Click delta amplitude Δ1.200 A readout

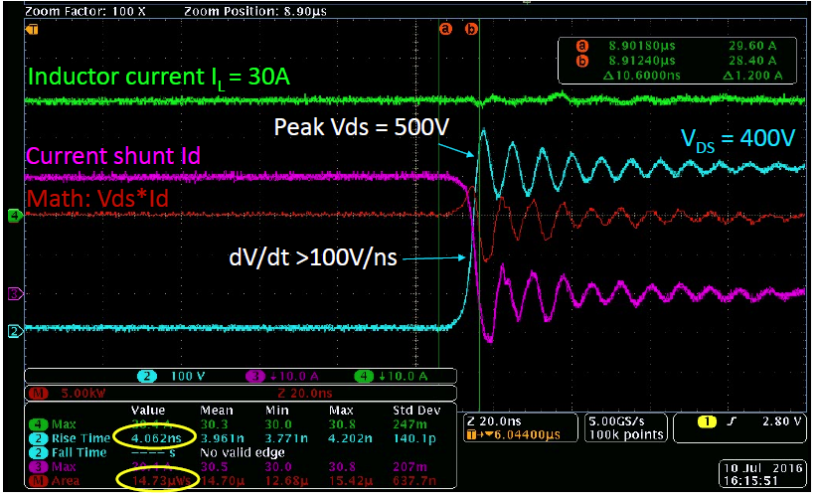pos(752,76)
